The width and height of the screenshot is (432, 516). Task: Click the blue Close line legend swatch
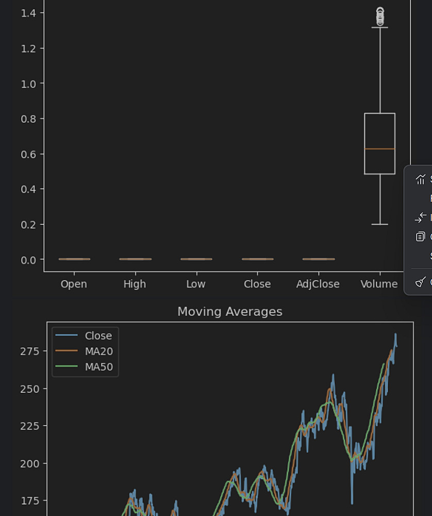65,336
